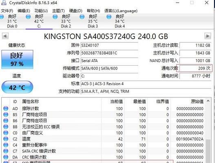Minimize the CrystalDiskInfo window
The width and height of the screenshot is (215, 163).
(177, 2)
